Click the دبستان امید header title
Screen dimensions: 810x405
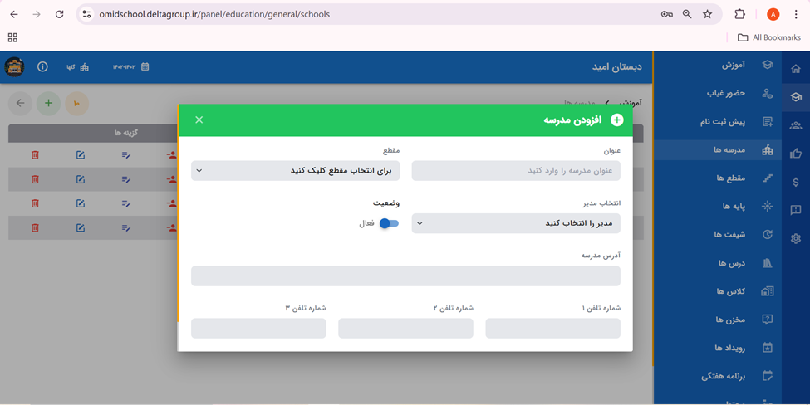(616, 67)
